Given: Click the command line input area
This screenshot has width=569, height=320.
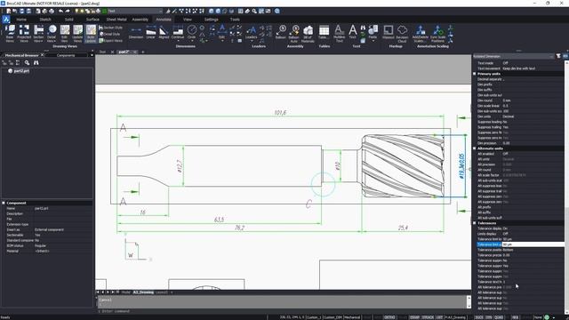Looking at the screenshot, I should [x=282, y=311].
